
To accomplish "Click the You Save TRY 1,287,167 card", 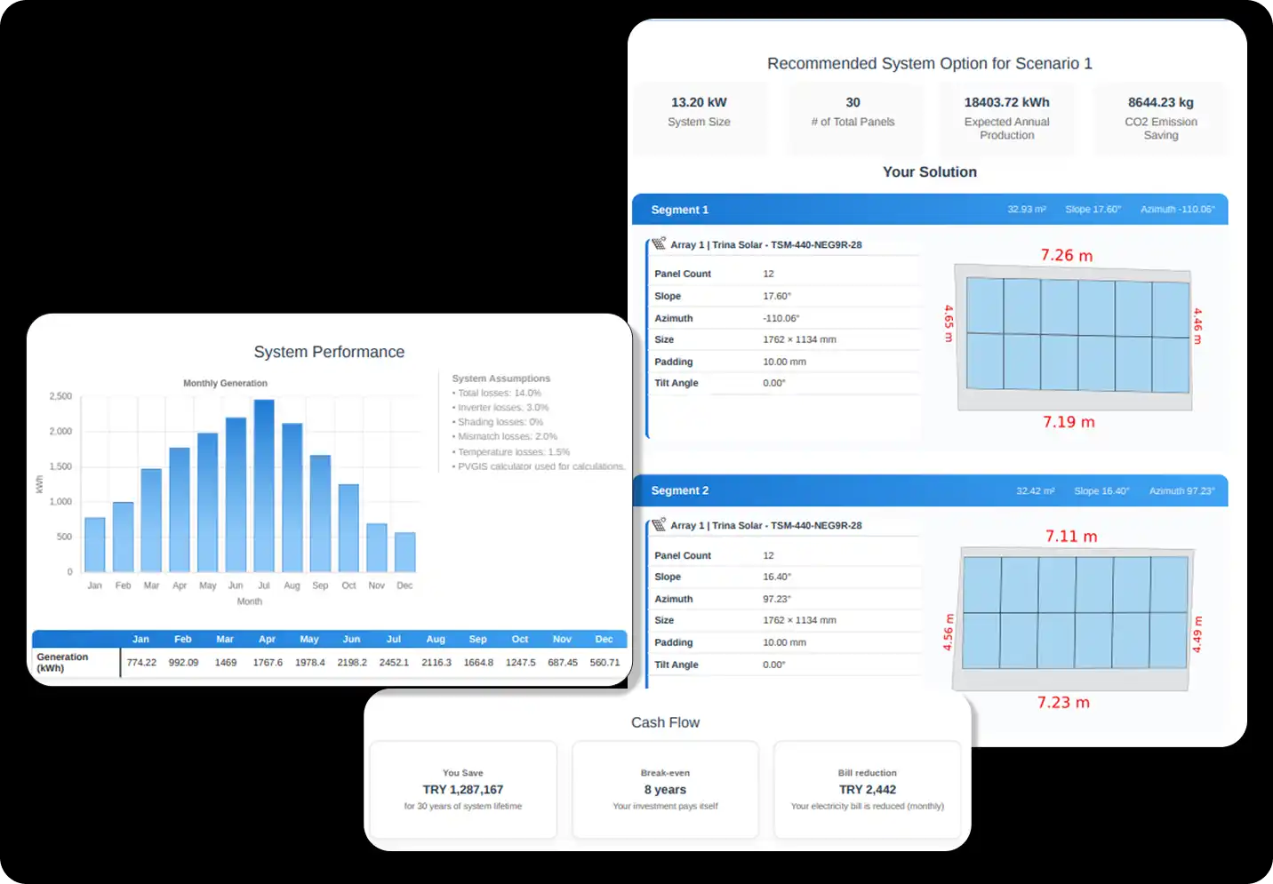I will [463, 790].
